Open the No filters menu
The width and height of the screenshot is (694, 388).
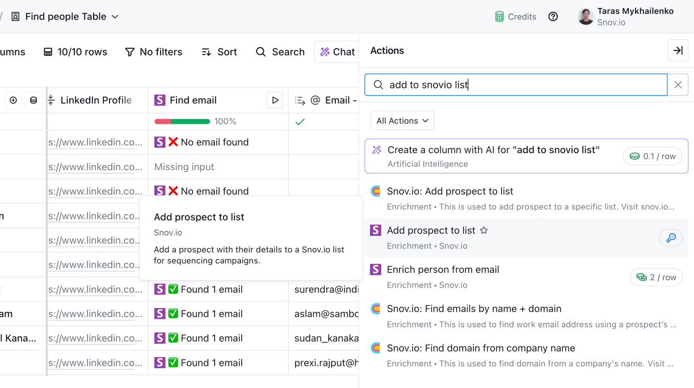[x=154, y=52]
